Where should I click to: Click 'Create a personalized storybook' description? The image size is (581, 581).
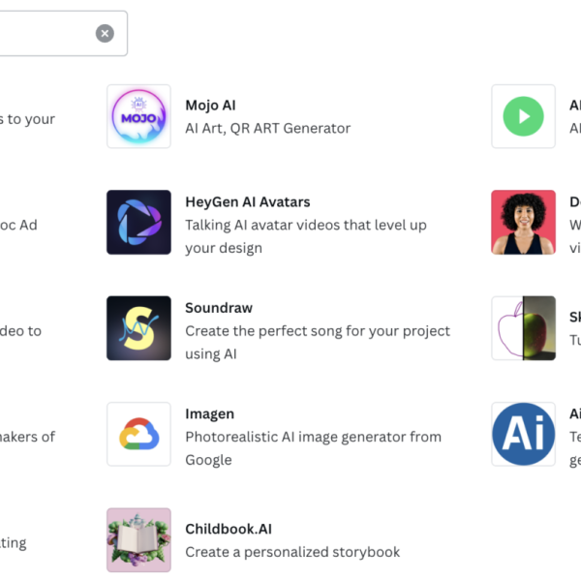coord(292,552)
